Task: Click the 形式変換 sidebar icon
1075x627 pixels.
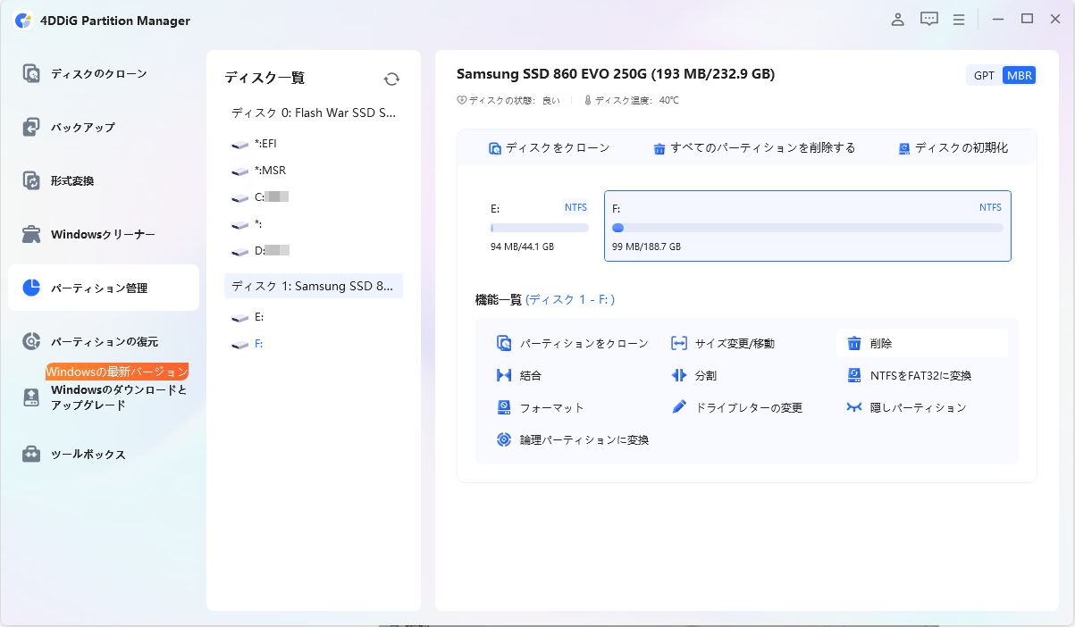Action: tap(32, 180)
